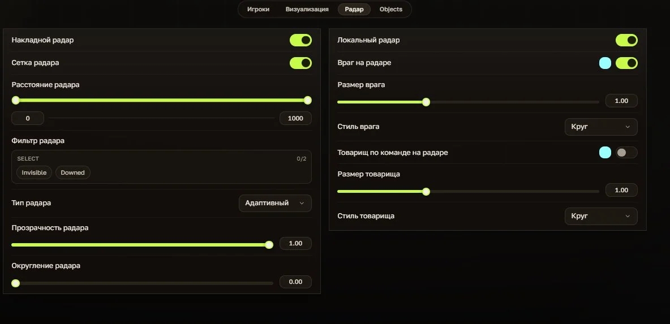Open the Стиль врага dropdown
670x324 pixels.
[601, 127]
